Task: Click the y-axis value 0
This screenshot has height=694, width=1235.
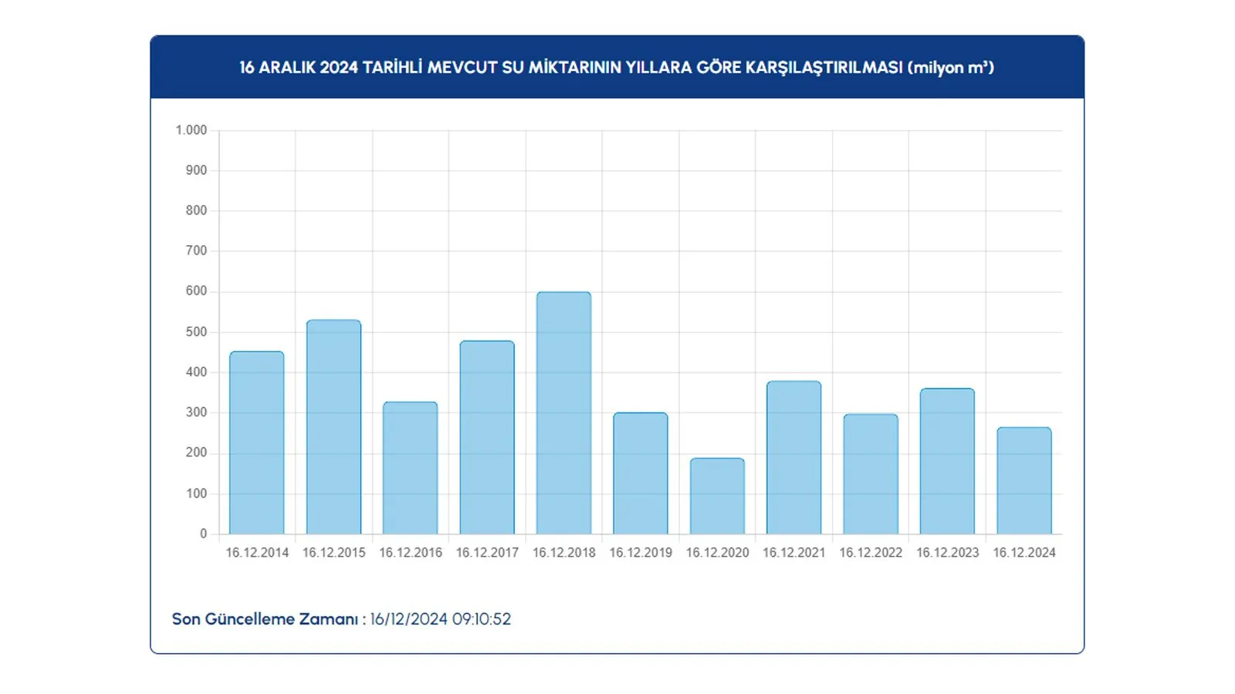Action: (x=204, y=534)
